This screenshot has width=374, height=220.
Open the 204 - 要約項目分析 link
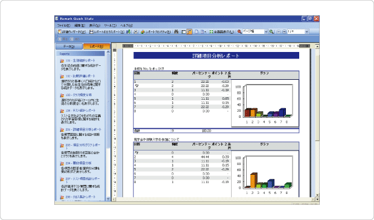(78, 163)
